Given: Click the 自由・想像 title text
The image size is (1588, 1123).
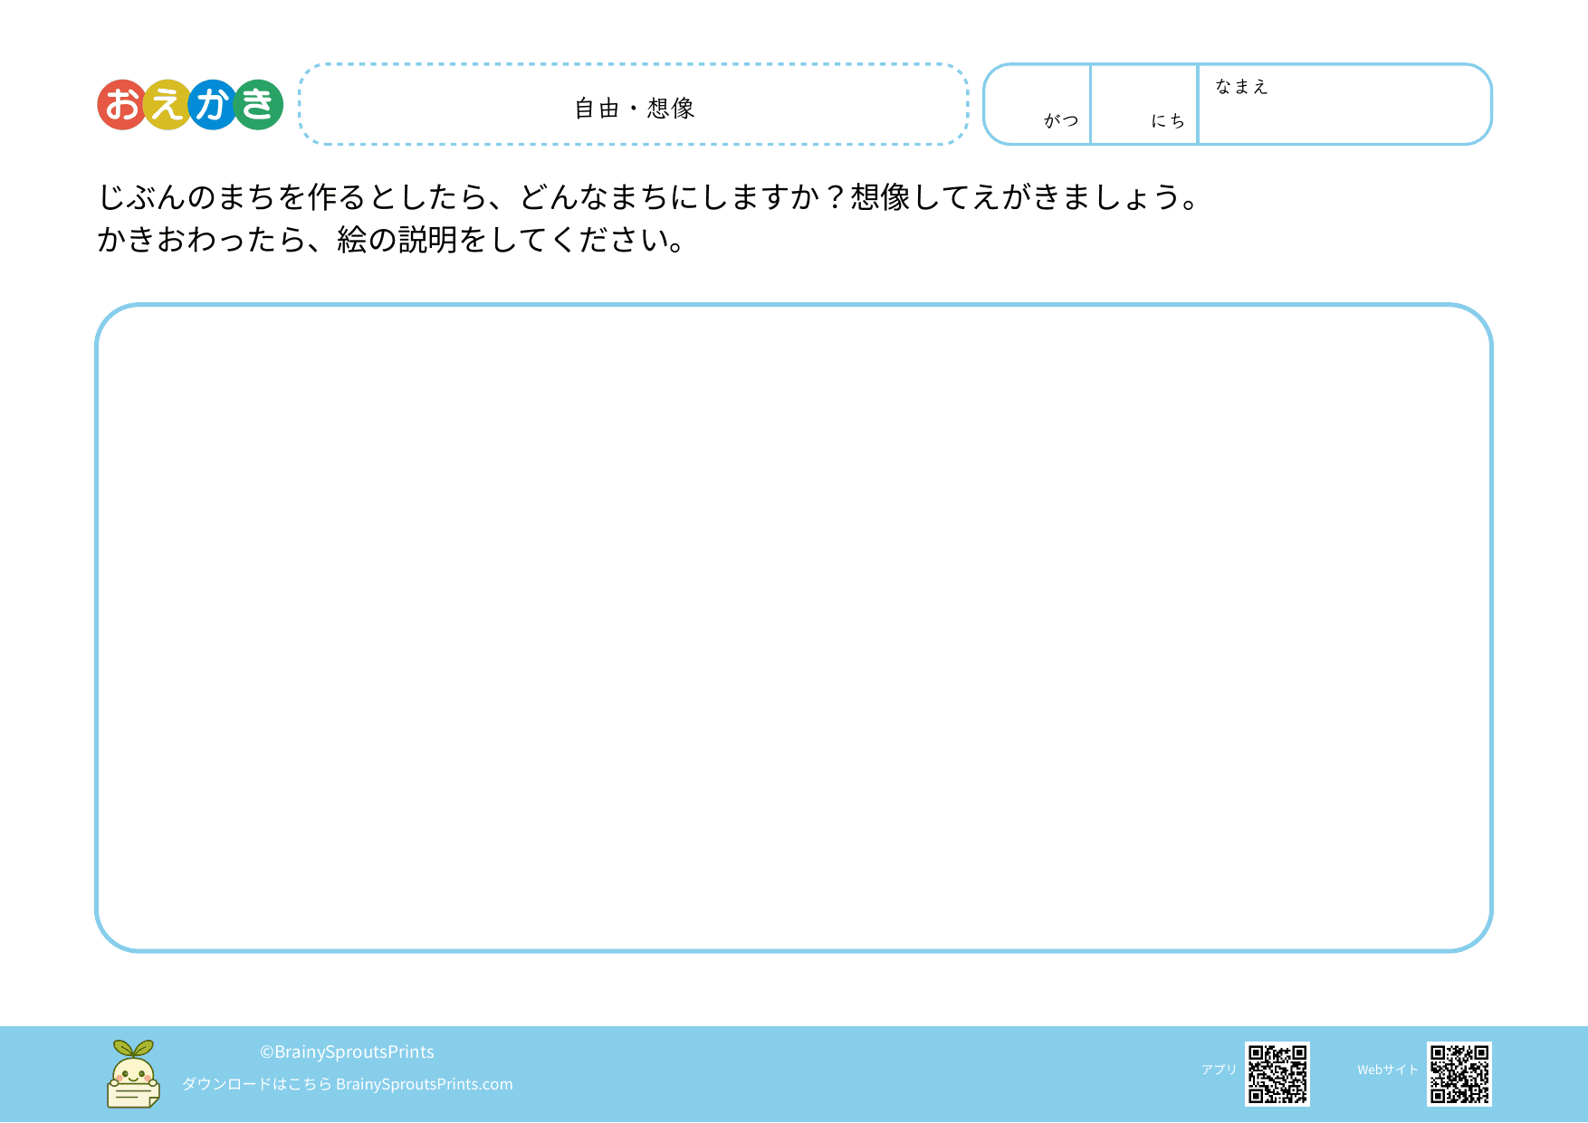Looking at the screenshot, I should 634,109.
